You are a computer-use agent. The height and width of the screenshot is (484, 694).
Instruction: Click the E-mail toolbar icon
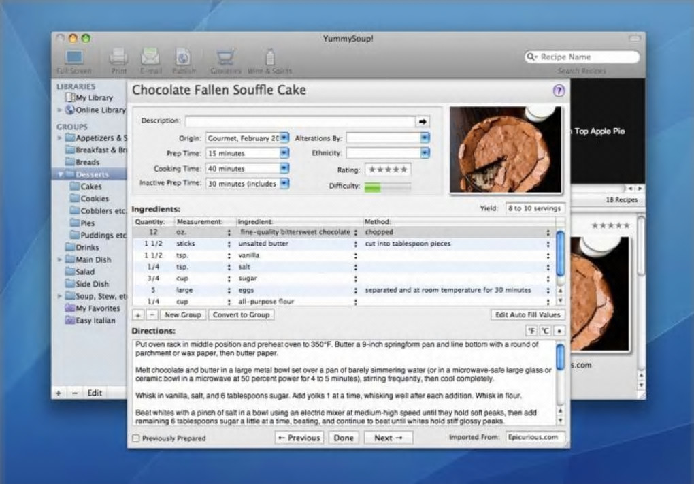click(150, 57)
